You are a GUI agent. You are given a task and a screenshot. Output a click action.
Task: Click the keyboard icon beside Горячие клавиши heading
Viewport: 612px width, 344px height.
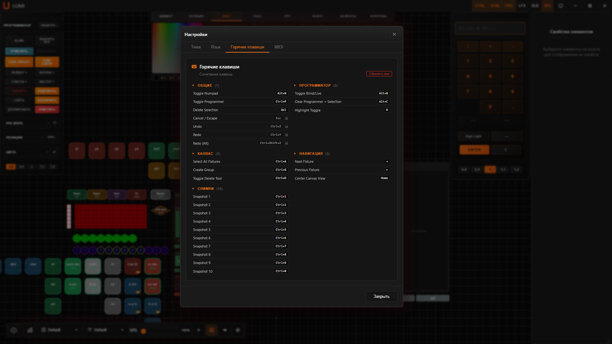(x=194, y=67)
